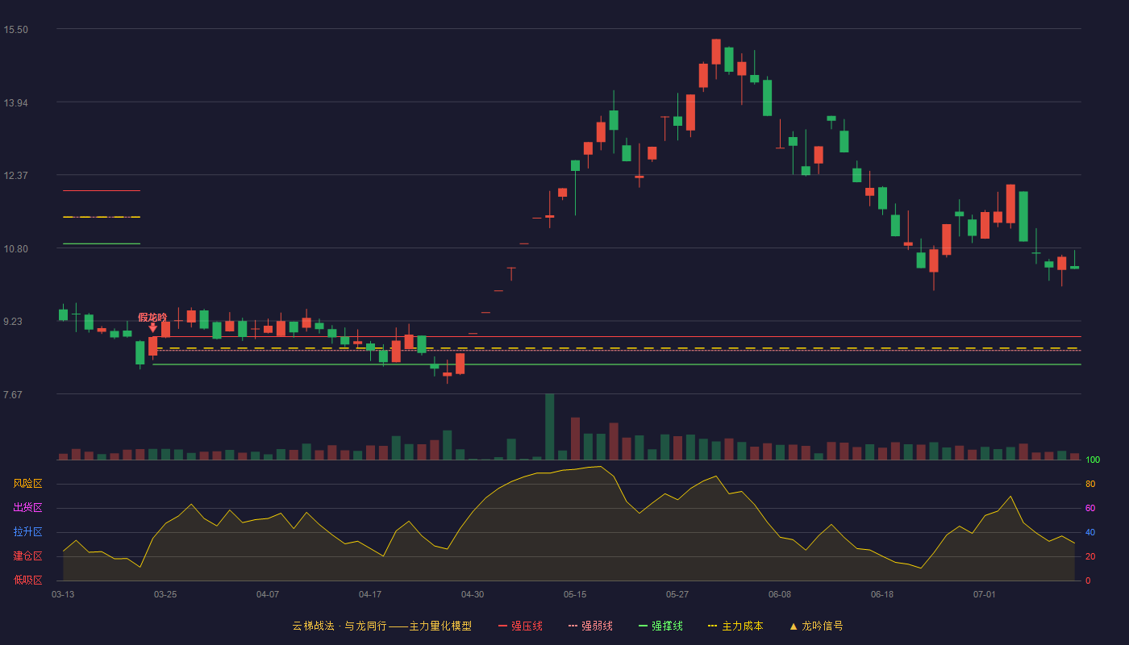Viewport: 1129px width, 645px height.
Task: Click the orange 80 indicator axis value
Action: pyautogui.click(x=1090, y=485)
